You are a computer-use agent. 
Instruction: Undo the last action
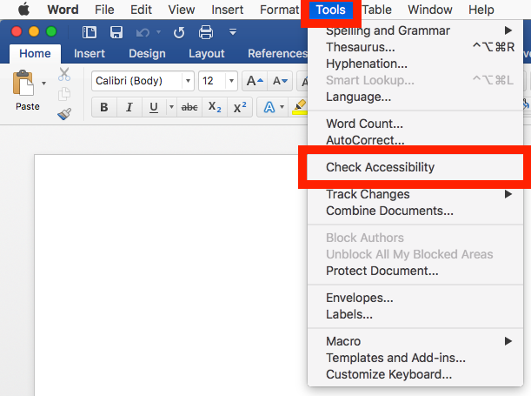(143, 32)
